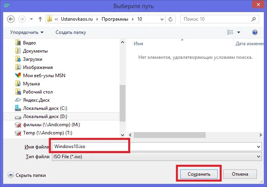Close the Выберите путь dialog
The image size is (267, 187).
pyautogui.click(x=258, y=5)
